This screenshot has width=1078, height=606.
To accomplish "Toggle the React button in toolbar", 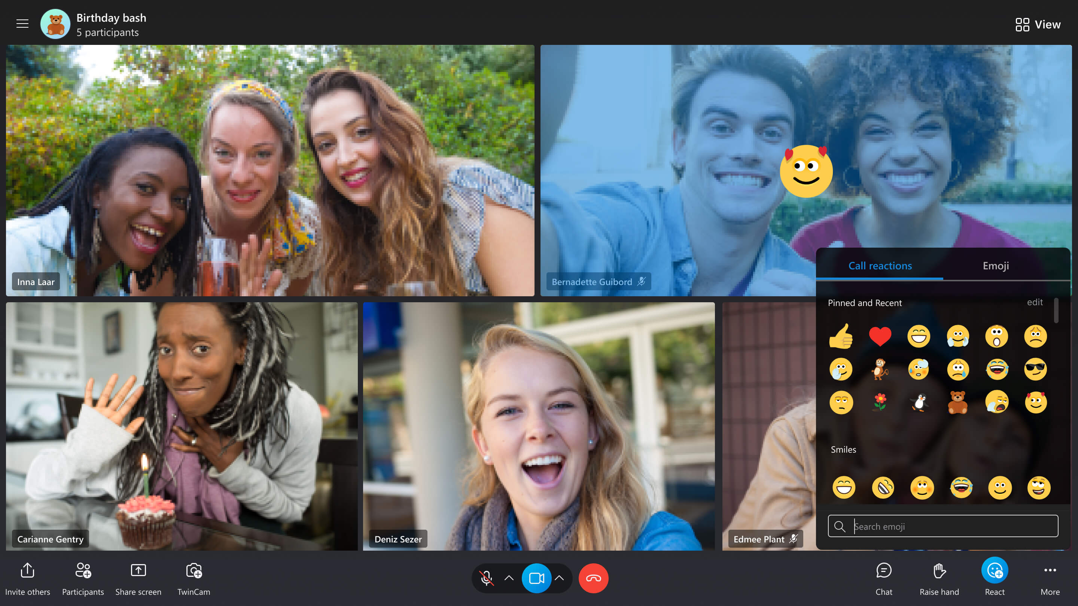I will (x=995, y=578).
